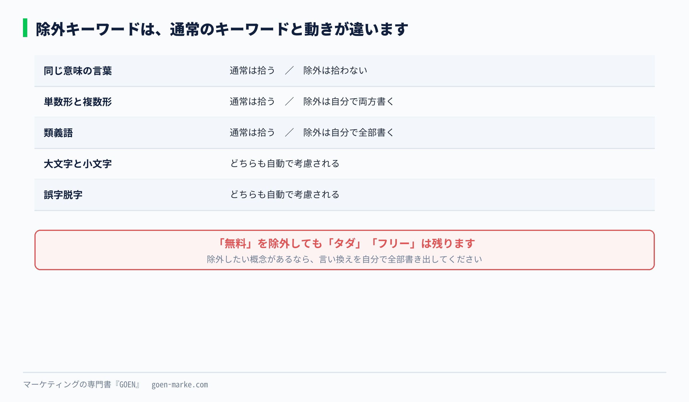Click the text 除外は自分で全部書く
This screenshot has width=689, height=402.
click(349, 132)
